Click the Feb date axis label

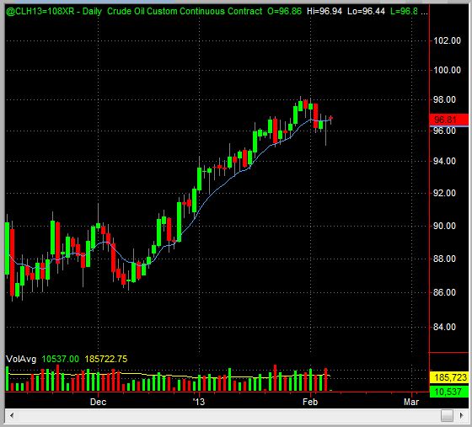tap(310, 402)
